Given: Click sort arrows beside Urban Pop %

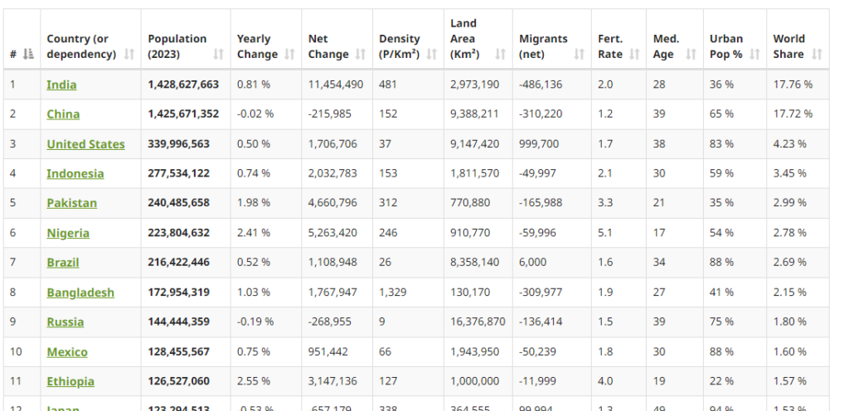Looking at the screenshot, I should [x=754, y=54].
